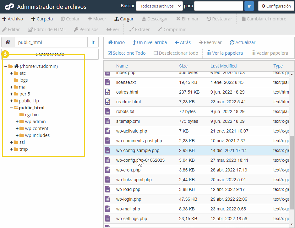Click the Extraer toolbar button
This screenshot has height=228, width=295.
(139, 30)
